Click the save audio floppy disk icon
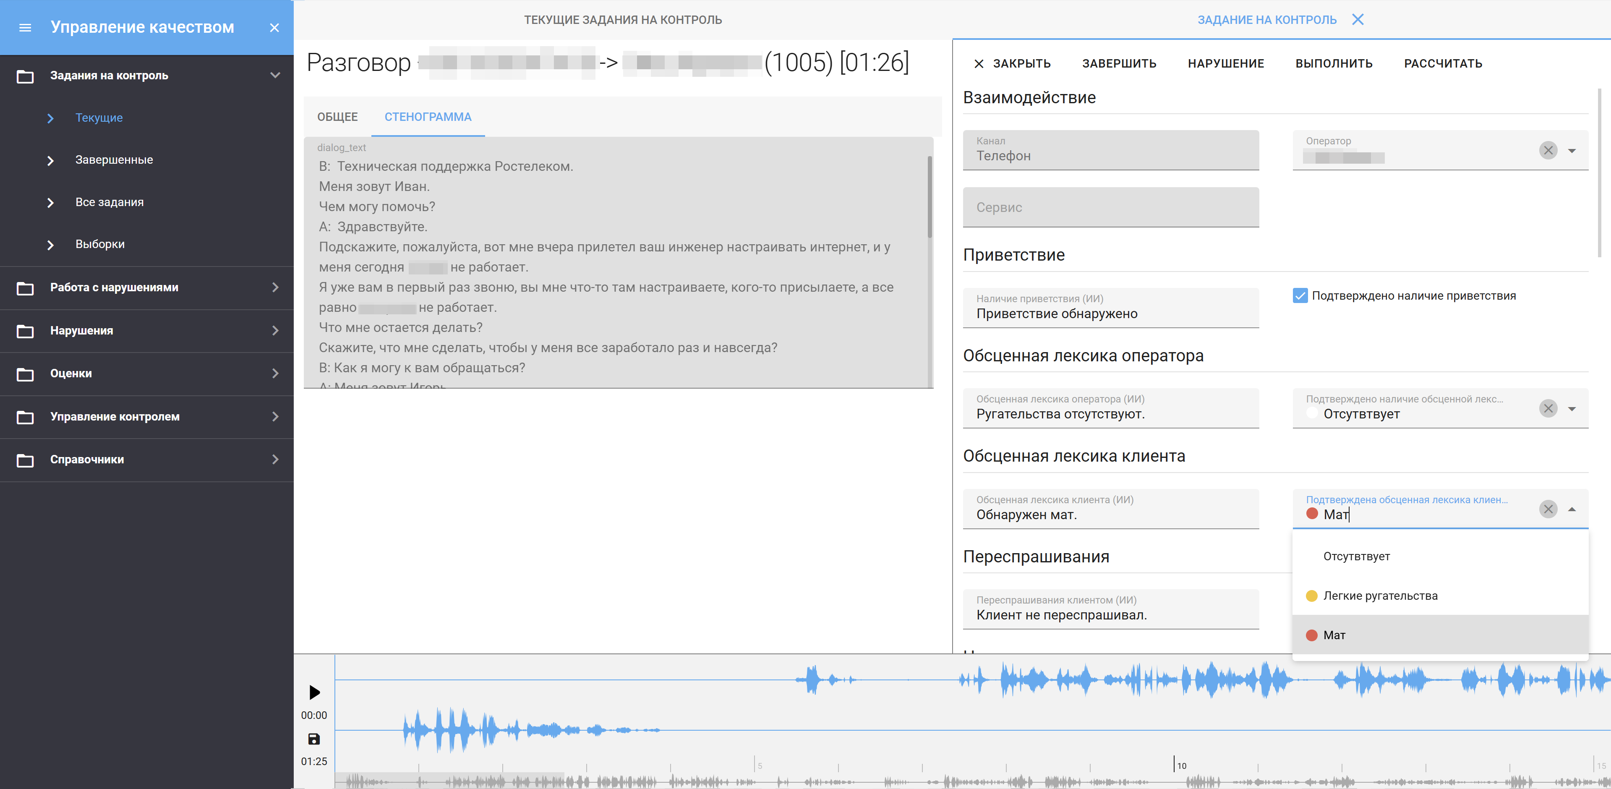The image size is (1611, 789). tap(314, 739)
